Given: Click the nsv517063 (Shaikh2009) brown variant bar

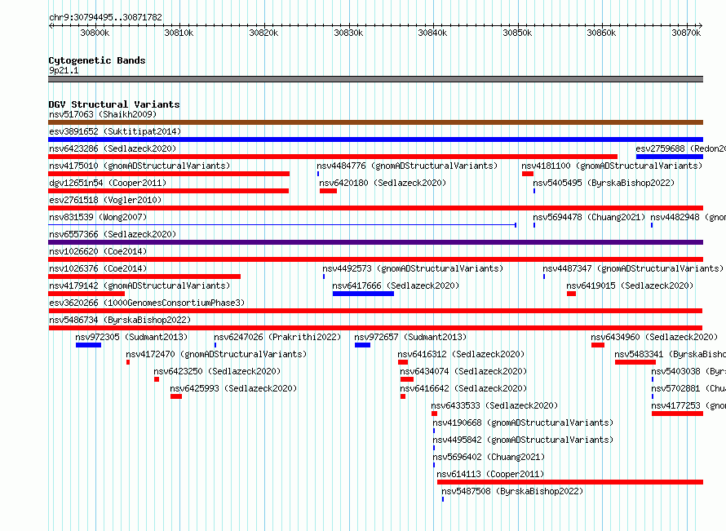Looking at the screenshot, I should pos(375,122).
